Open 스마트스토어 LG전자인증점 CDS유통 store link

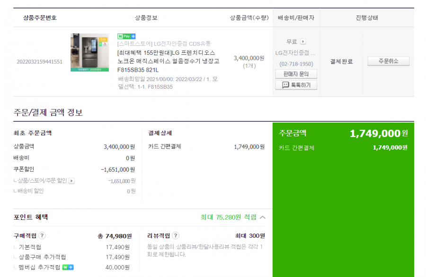164,43
